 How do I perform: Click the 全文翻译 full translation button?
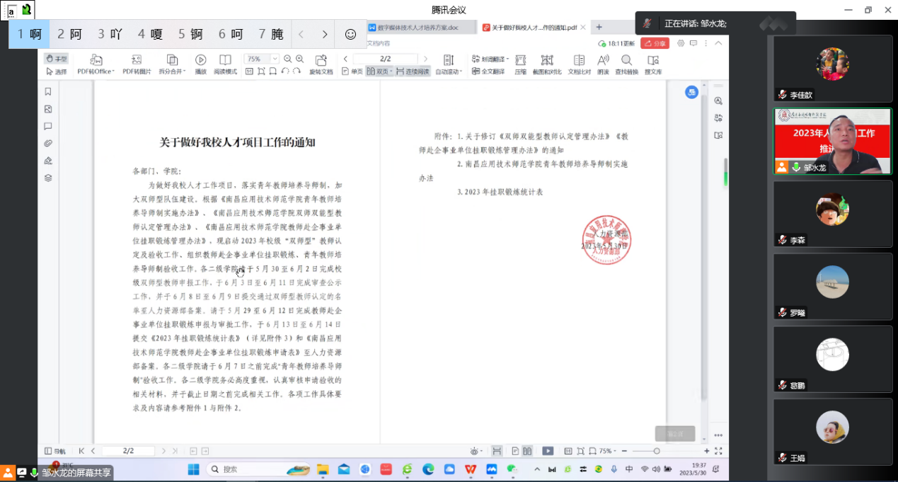(488, 71)
